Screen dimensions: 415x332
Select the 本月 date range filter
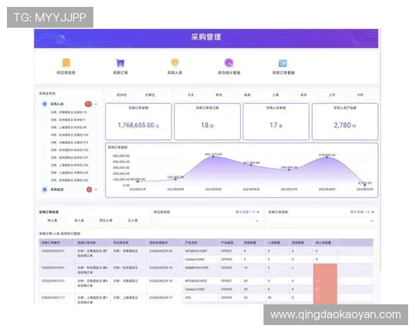click(304, 95)
